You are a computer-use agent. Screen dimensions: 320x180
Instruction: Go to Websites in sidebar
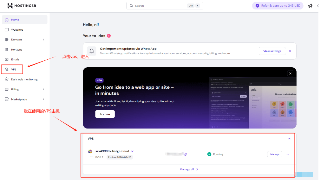[x=17, y=30]
